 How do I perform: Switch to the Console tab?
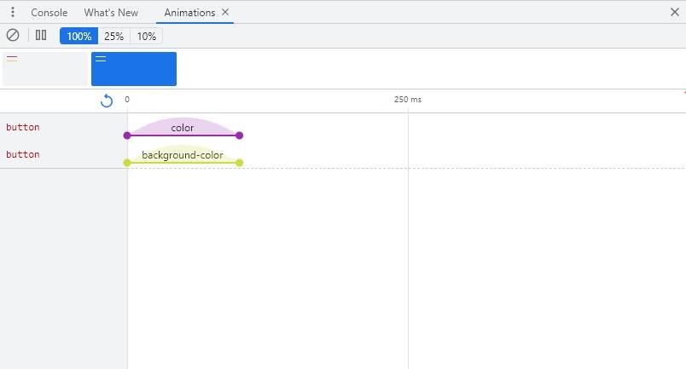(x=49, y=13)
